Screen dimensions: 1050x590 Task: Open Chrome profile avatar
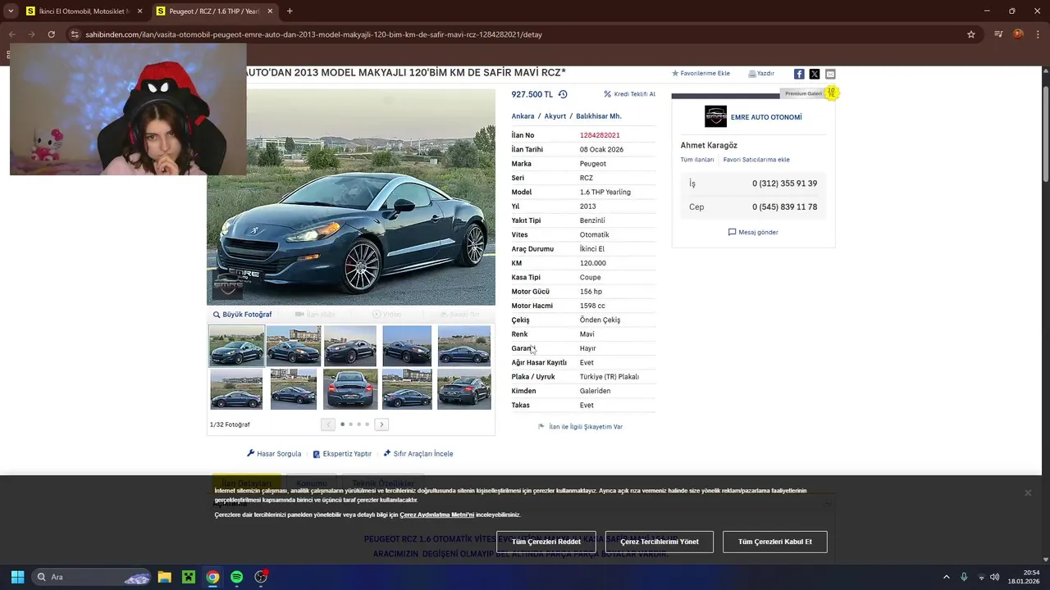(x=1018, y=34)
